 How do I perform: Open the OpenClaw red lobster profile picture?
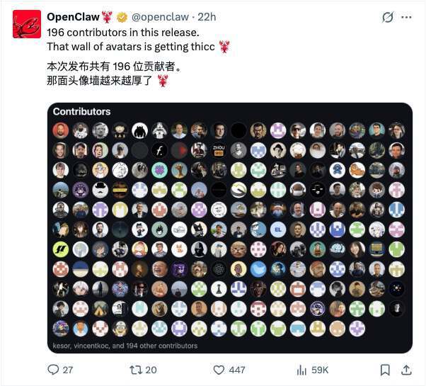click(27, 24)
